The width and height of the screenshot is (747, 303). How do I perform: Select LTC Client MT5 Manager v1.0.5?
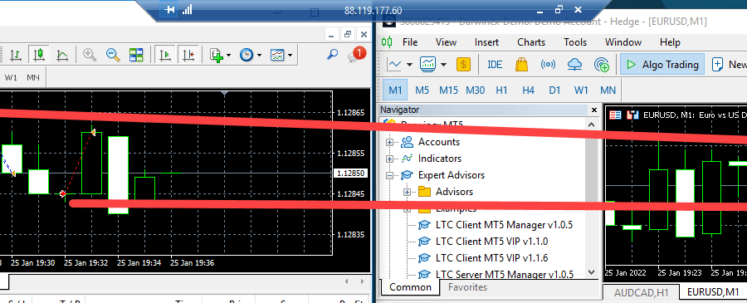[504, 225]
